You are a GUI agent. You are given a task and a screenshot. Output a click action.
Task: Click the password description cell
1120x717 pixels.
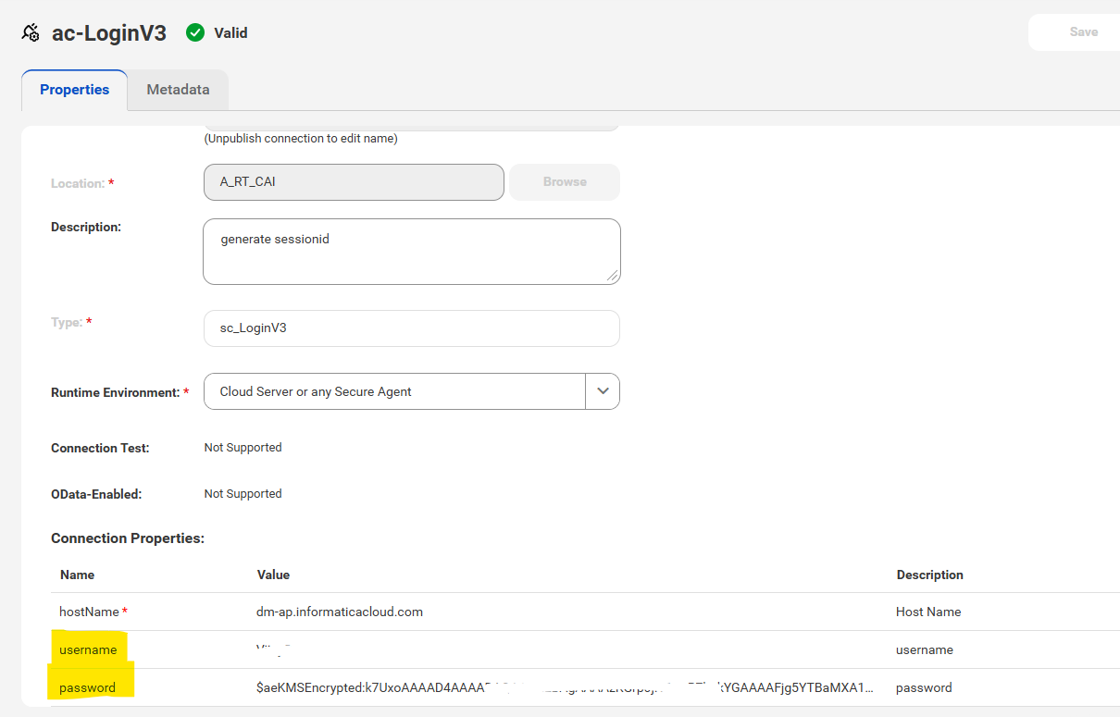coord(924,687)
